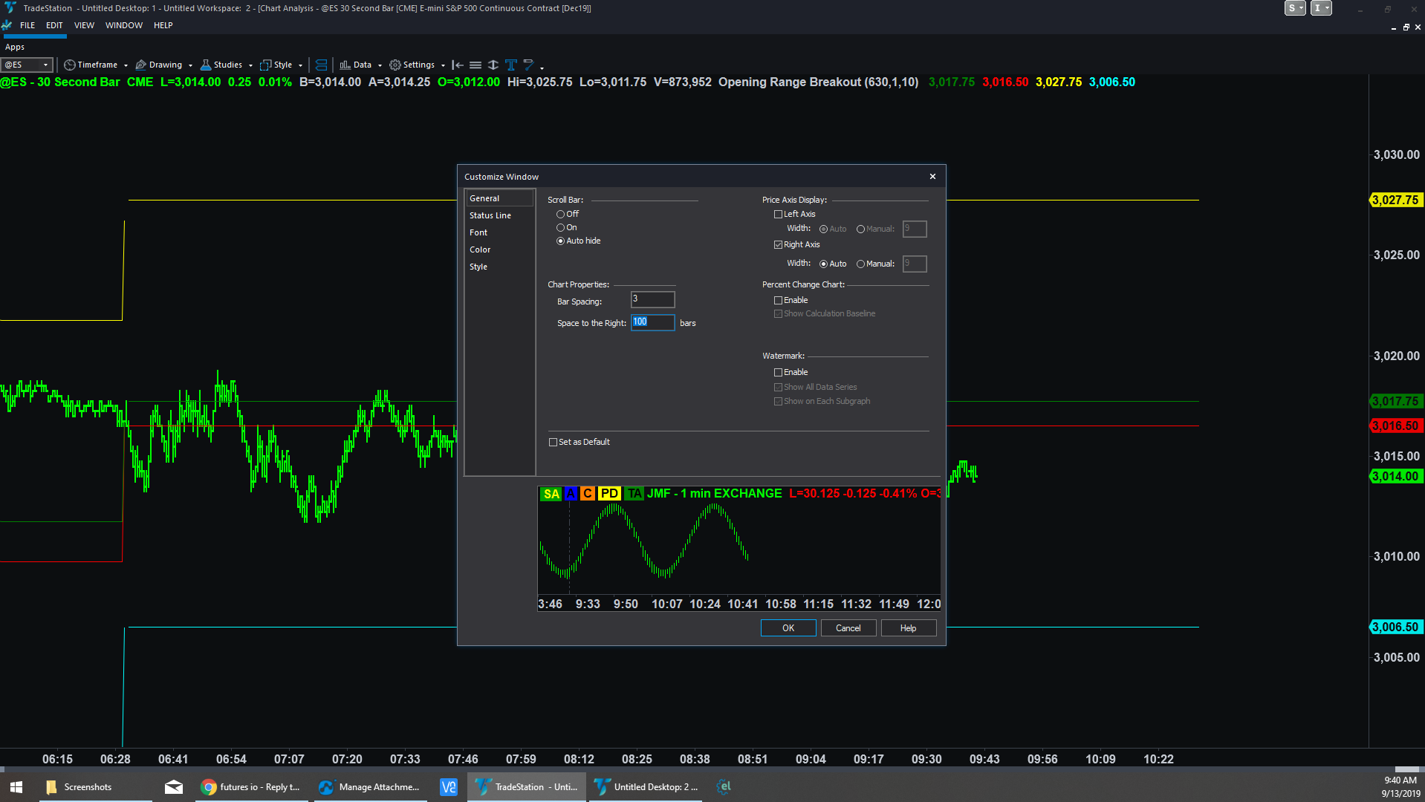Open the Mail app from the taskbar
Image resolution: width=1425 pixels, height=802 pixels.
pyautogui.click(x=174, y=787)
